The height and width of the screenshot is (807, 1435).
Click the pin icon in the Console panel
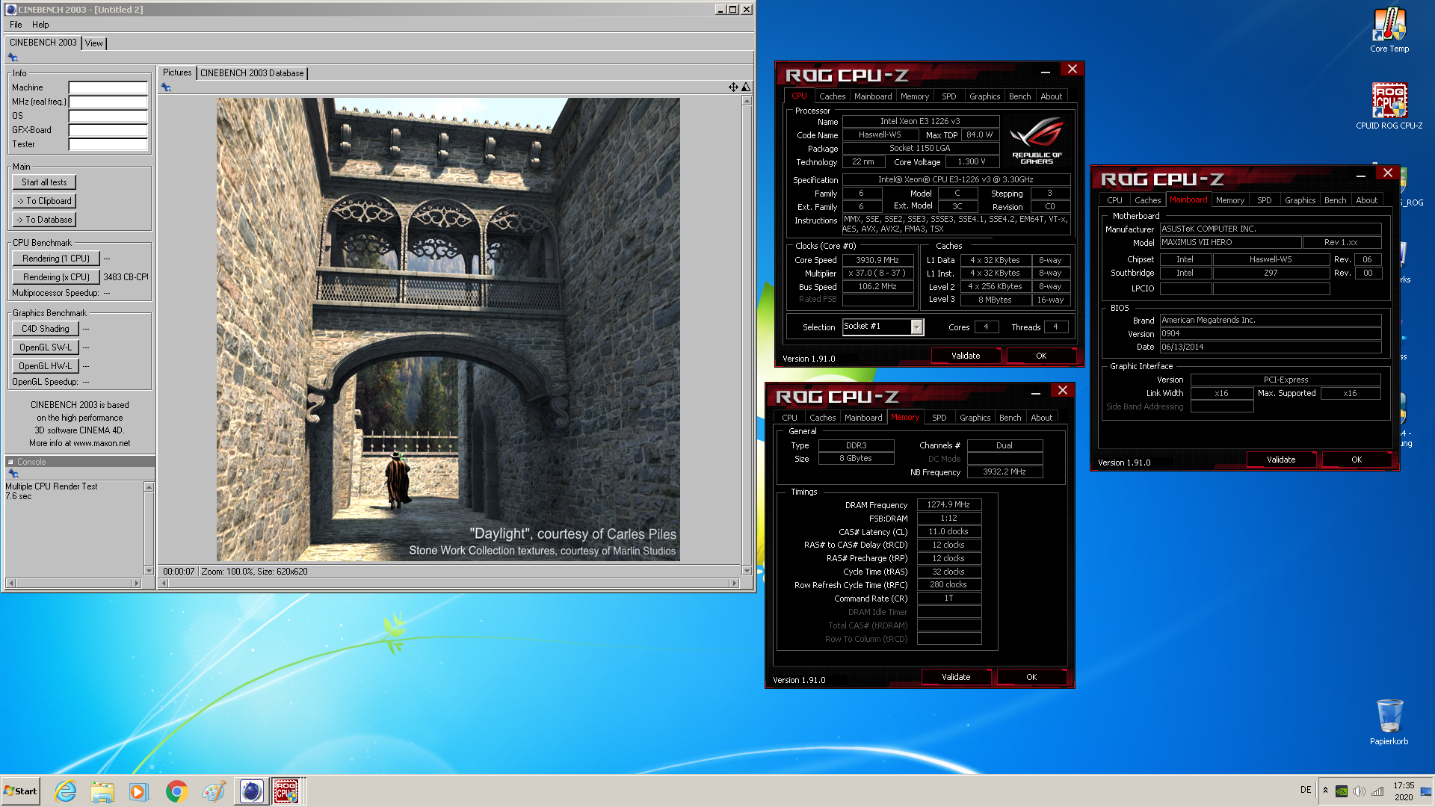(13, 474)
